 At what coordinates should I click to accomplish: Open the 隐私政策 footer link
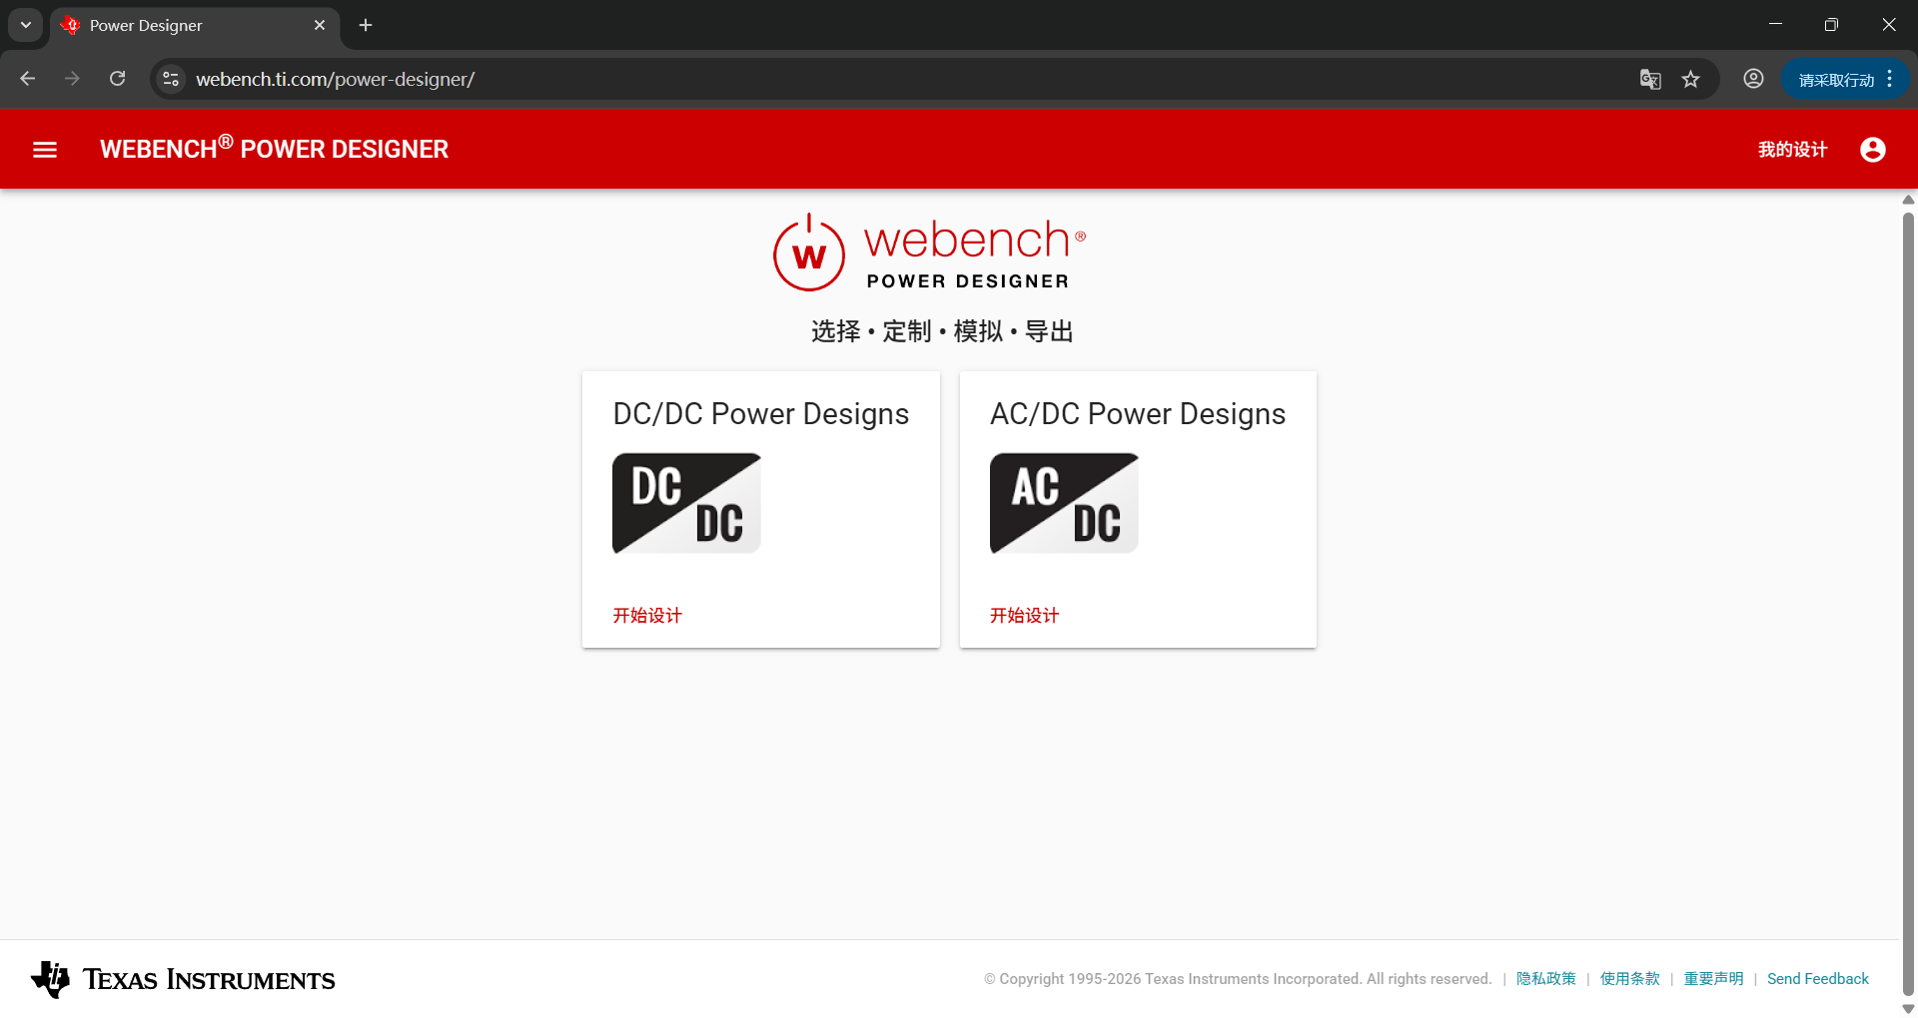click(1545, 979)
